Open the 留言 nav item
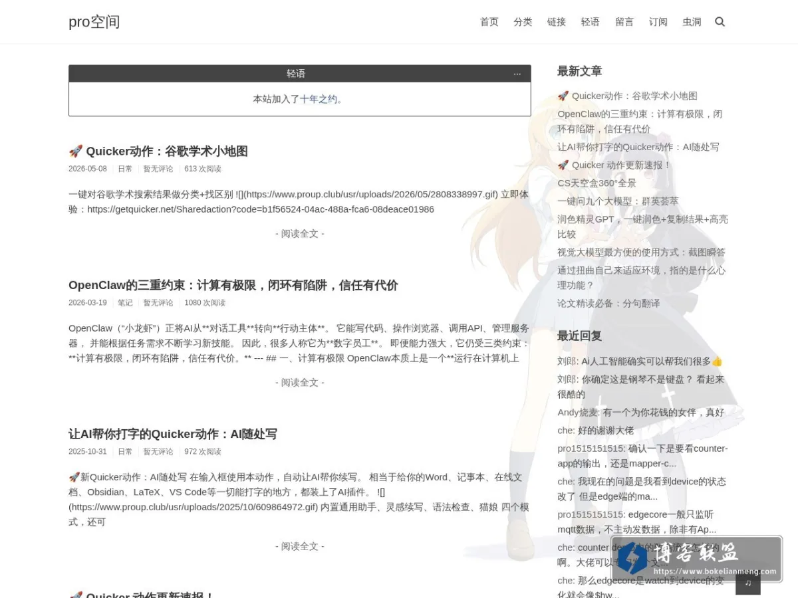798x598 pixels. click(x=624, y=22)
